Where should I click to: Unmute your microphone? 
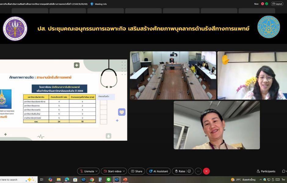[86, 171]
